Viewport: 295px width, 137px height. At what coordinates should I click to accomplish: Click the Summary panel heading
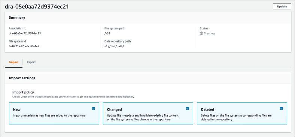tap(17, 17)
